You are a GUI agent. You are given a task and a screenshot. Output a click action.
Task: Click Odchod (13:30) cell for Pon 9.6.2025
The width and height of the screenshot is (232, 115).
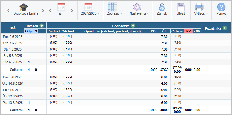click(x=68, y=77)
